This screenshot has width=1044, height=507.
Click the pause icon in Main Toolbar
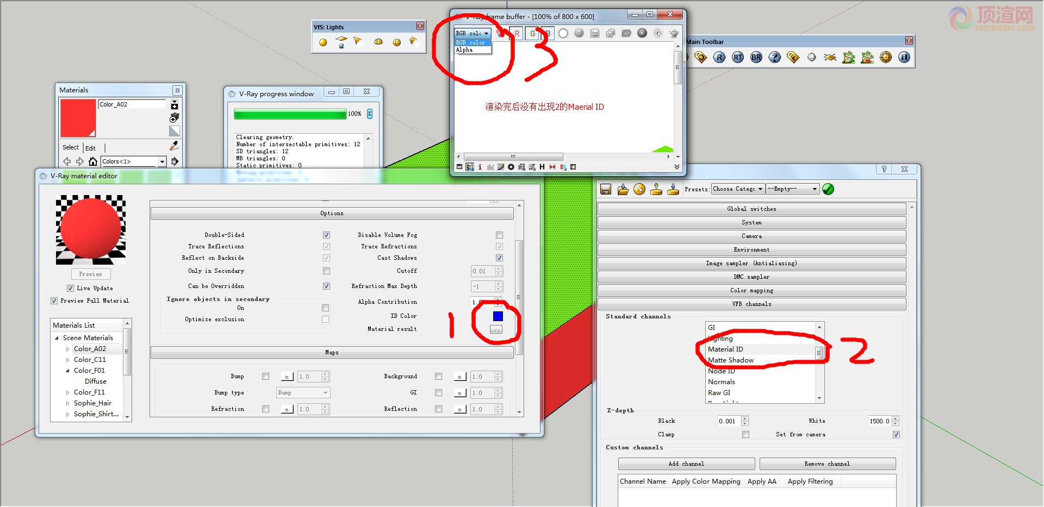click(904, 57)
